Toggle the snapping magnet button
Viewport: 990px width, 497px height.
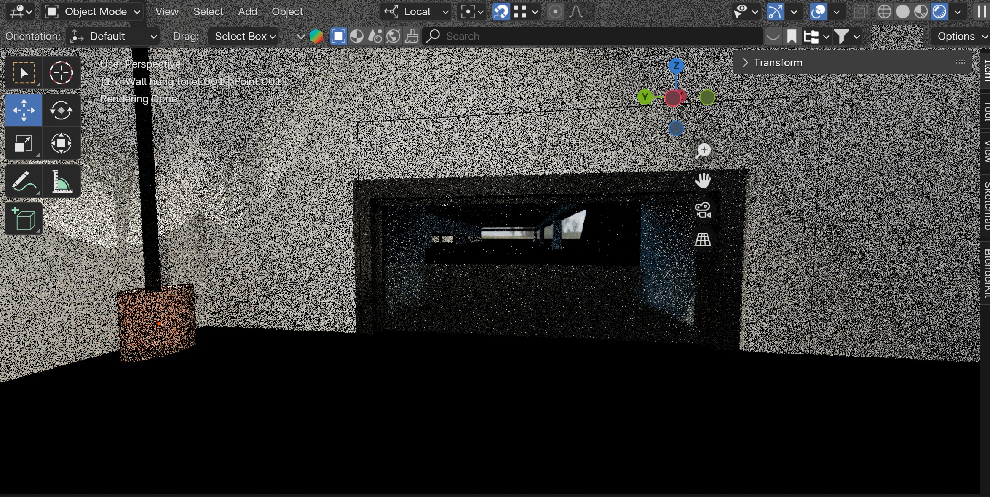(501, 11)
